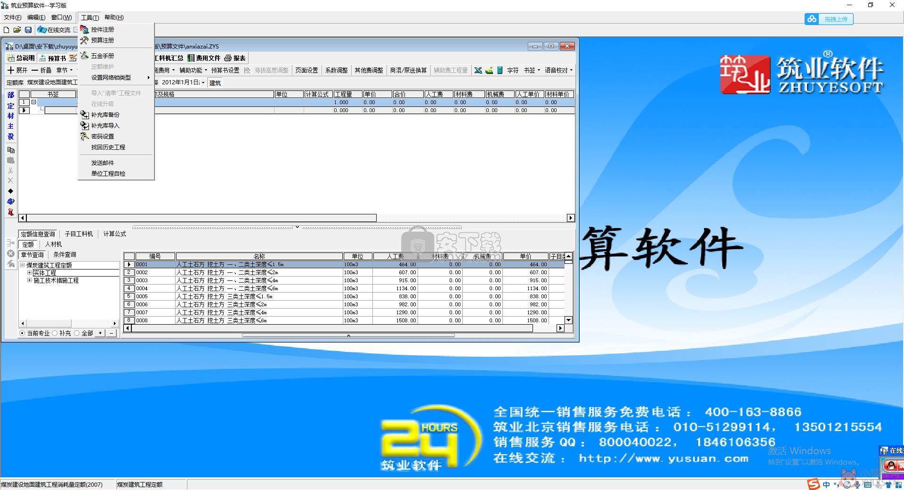Click the New file icon in toolbar
The width and height of the screenshot is (904, 490).
[x=7, y=30]
